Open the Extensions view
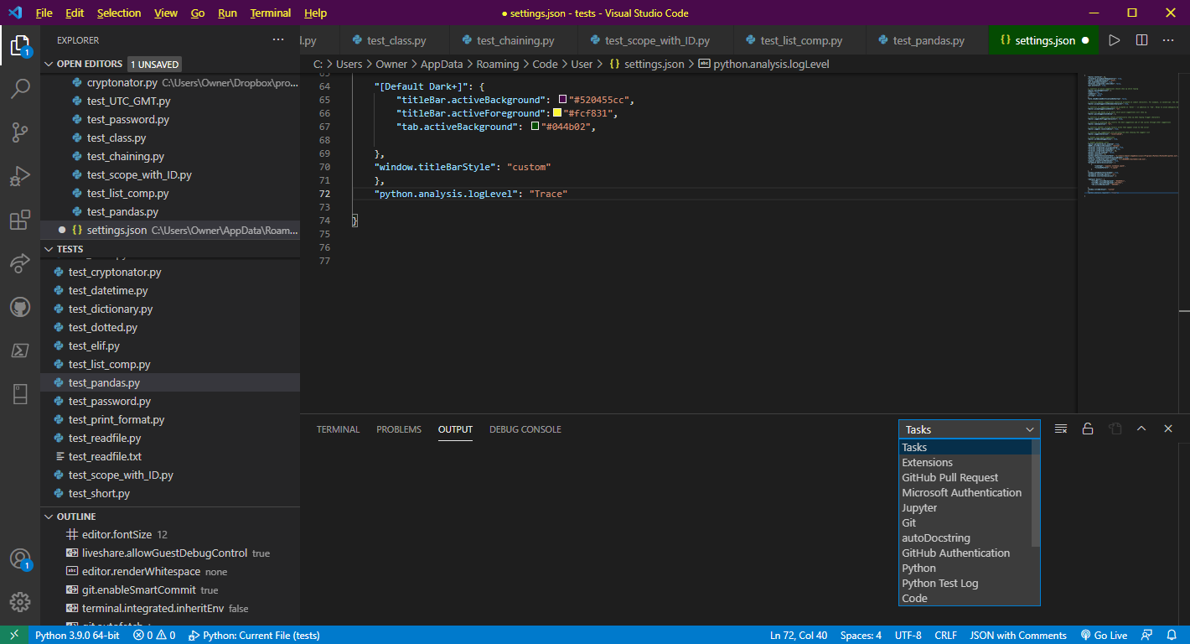Screen dimensions: 1190x644 [19, 220]
